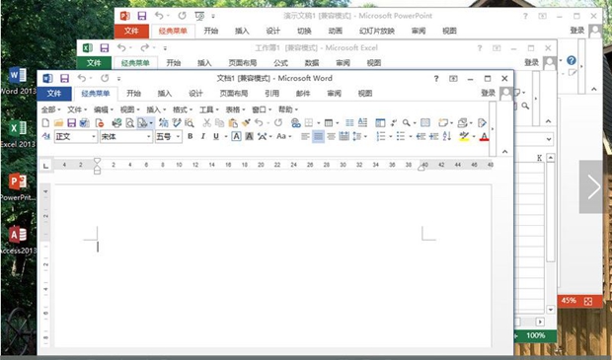Toggle Bold formatting

[191, 136]
